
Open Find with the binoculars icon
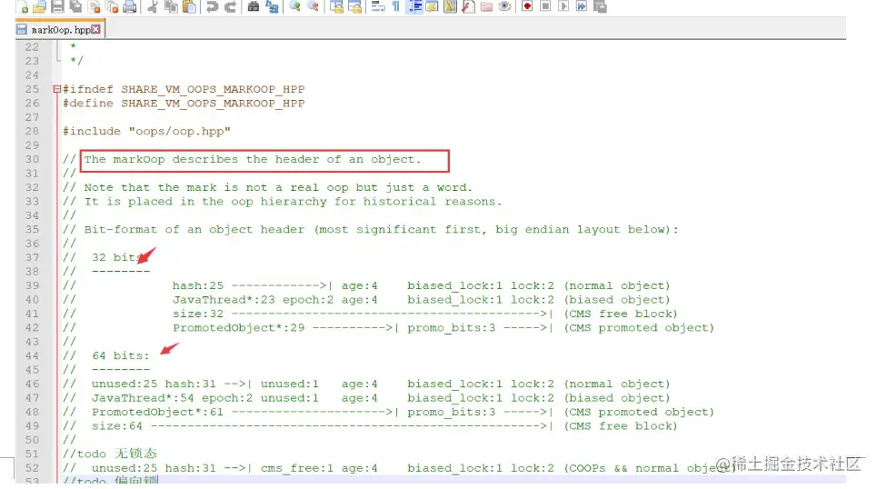point(253,6)
